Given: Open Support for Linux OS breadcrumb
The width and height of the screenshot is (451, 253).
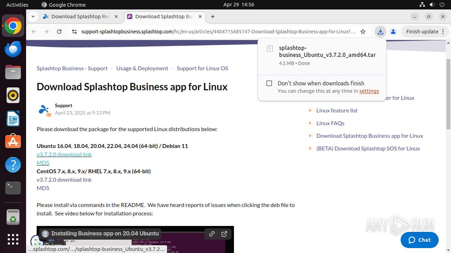Looking at the screenshot, I should [202, 68].
